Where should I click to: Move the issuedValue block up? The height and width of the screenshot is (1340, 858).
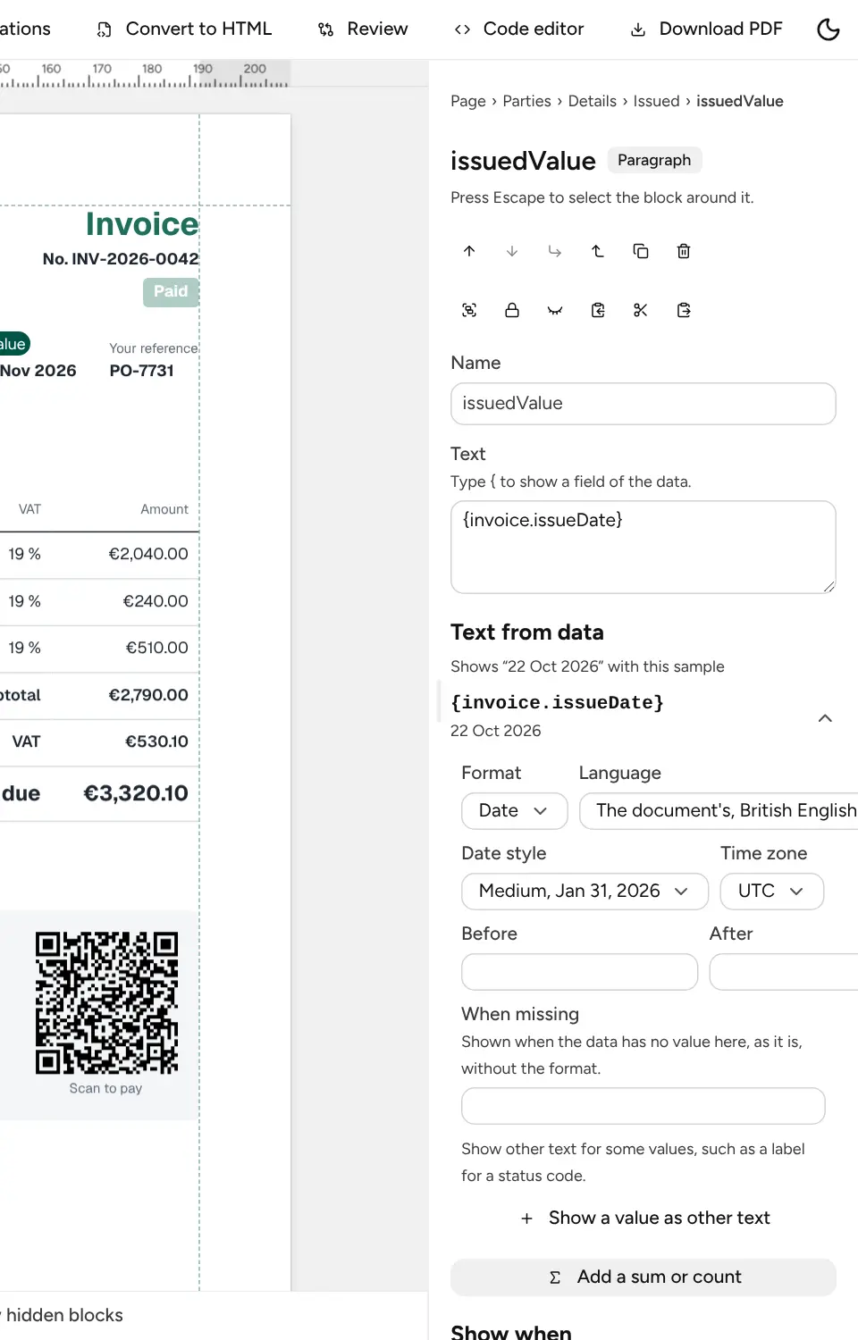(x=469, y=251)
